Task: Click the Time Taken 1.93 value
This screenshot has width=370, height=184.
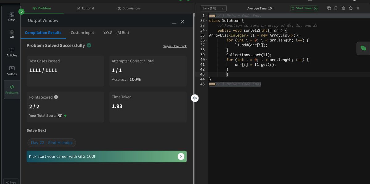Action: [x=117, y=106]
